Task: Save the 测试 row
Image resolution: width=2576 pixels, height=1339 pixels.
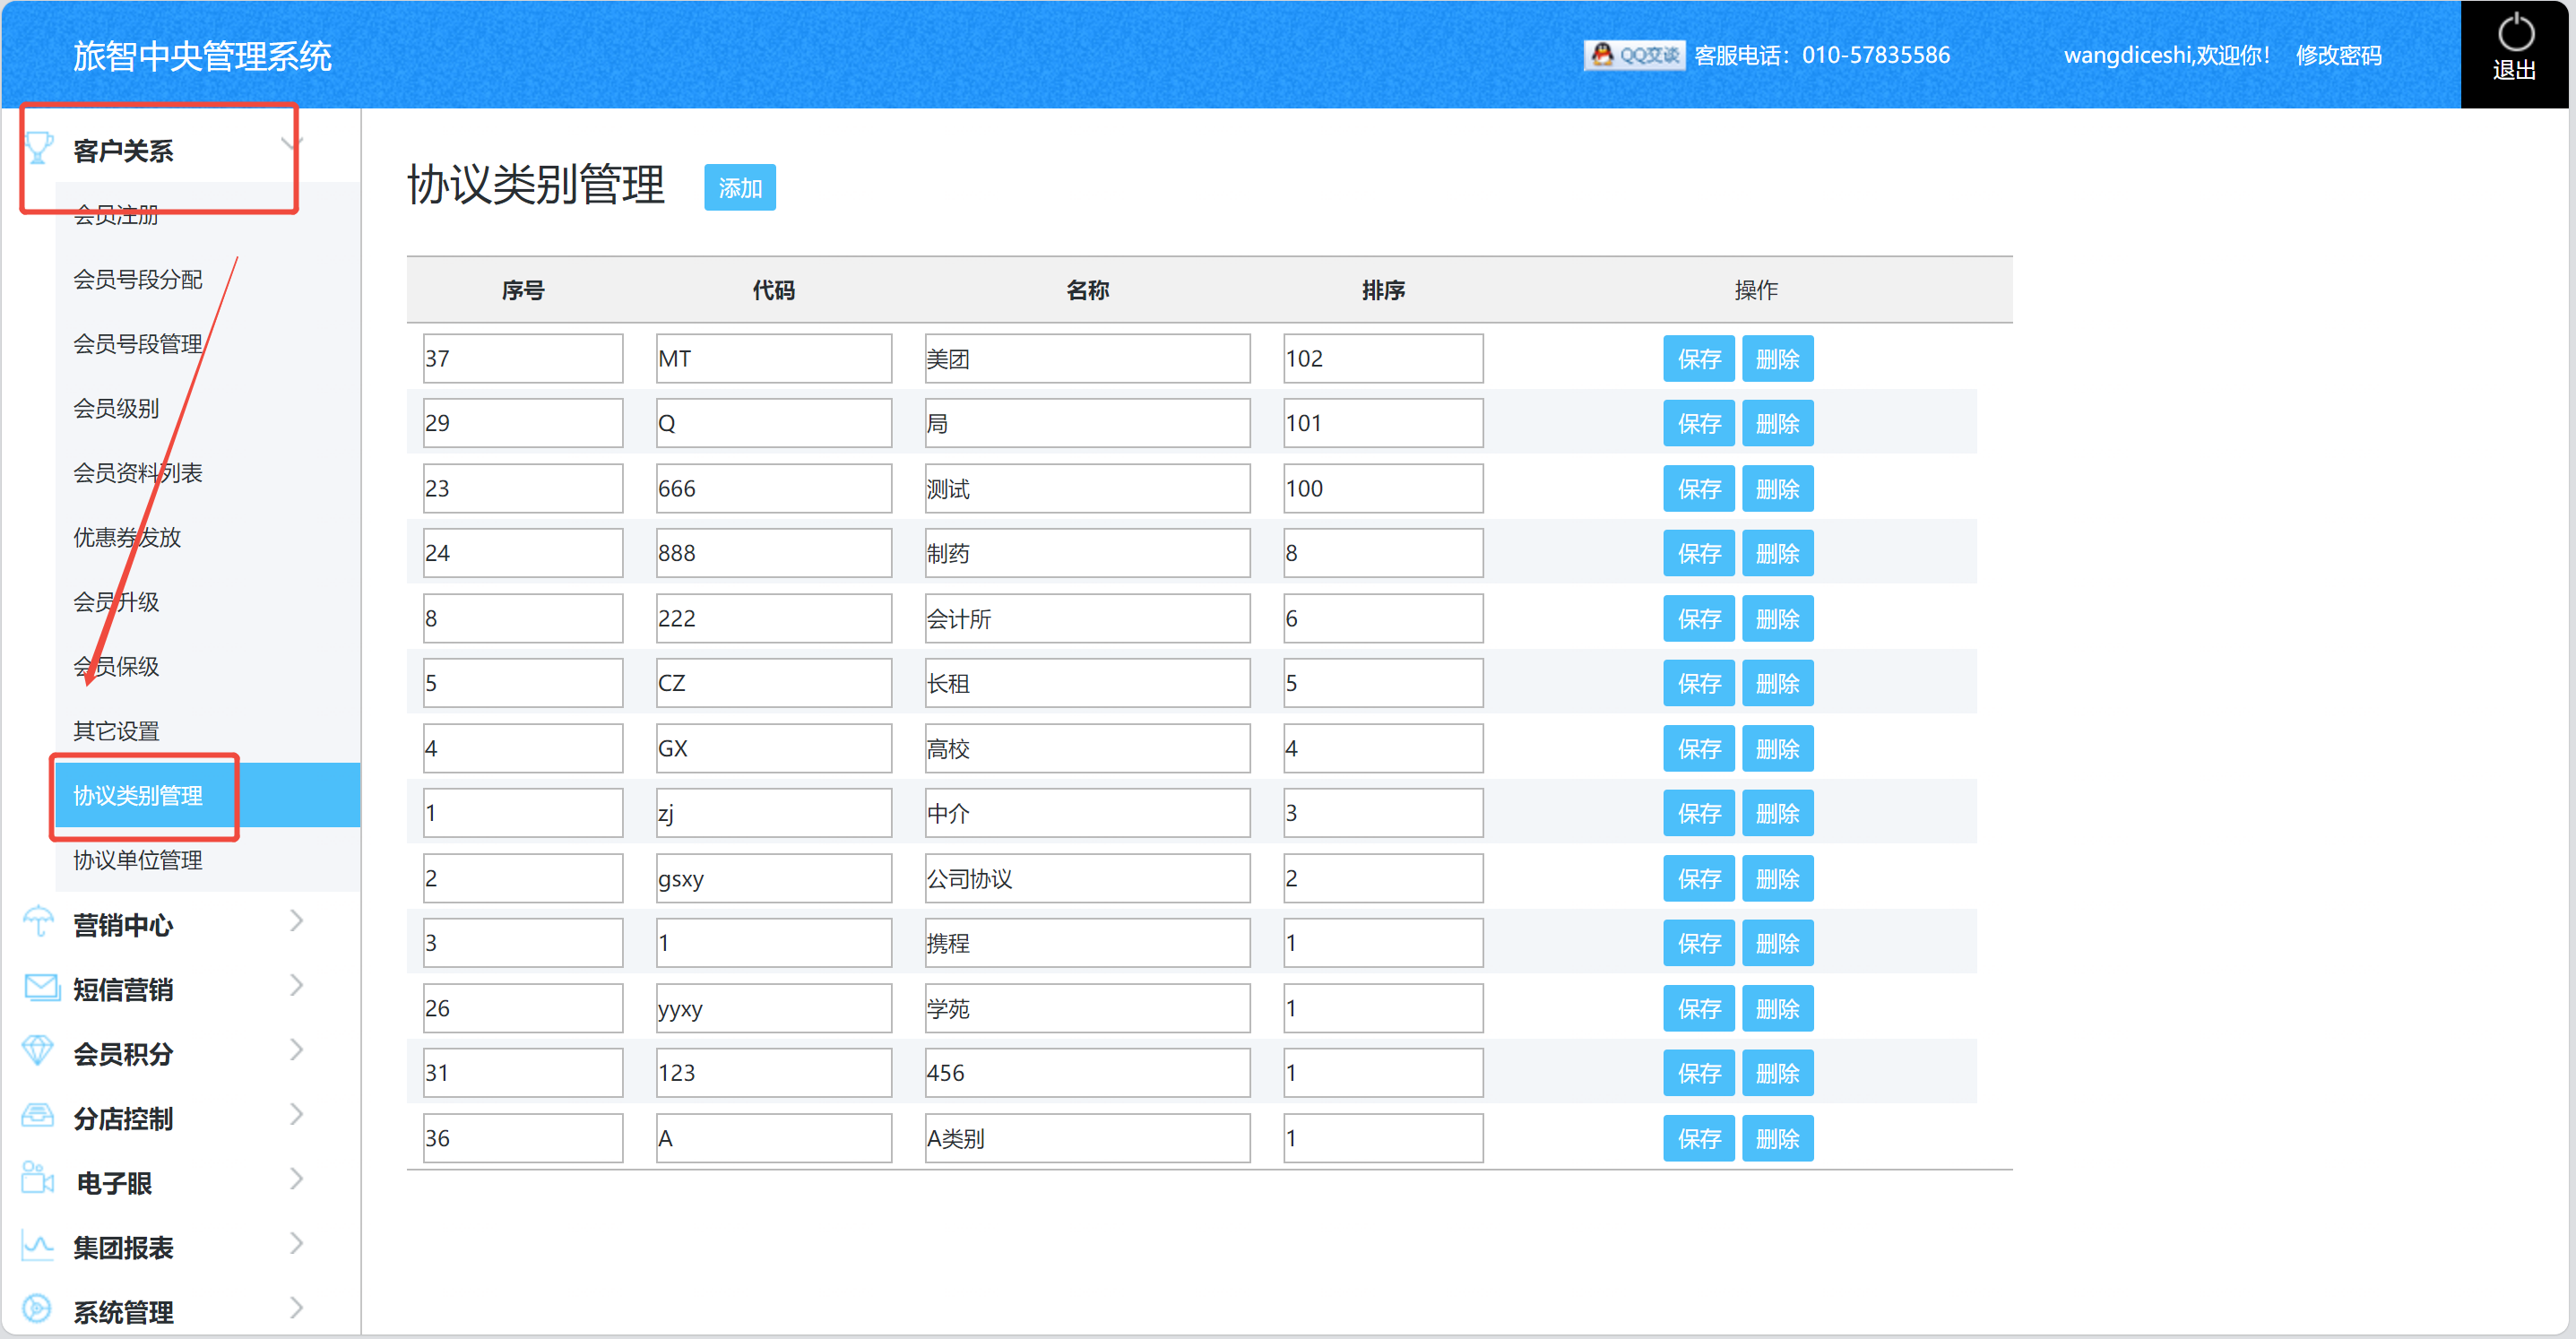Action: point(1699,489)
